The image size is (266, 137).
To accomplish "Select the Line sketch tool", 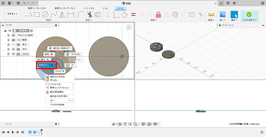I will (28, 14).
